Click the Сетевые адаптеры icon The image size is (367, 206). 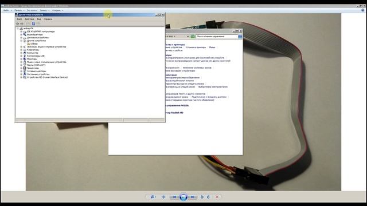click(x=25, y=71)
